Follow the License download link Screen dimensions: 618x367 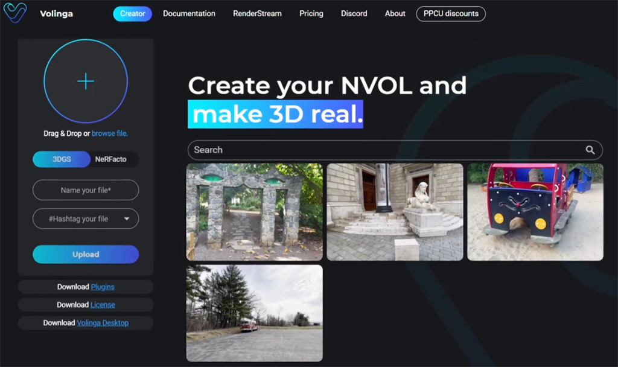[x=103, y=305]
